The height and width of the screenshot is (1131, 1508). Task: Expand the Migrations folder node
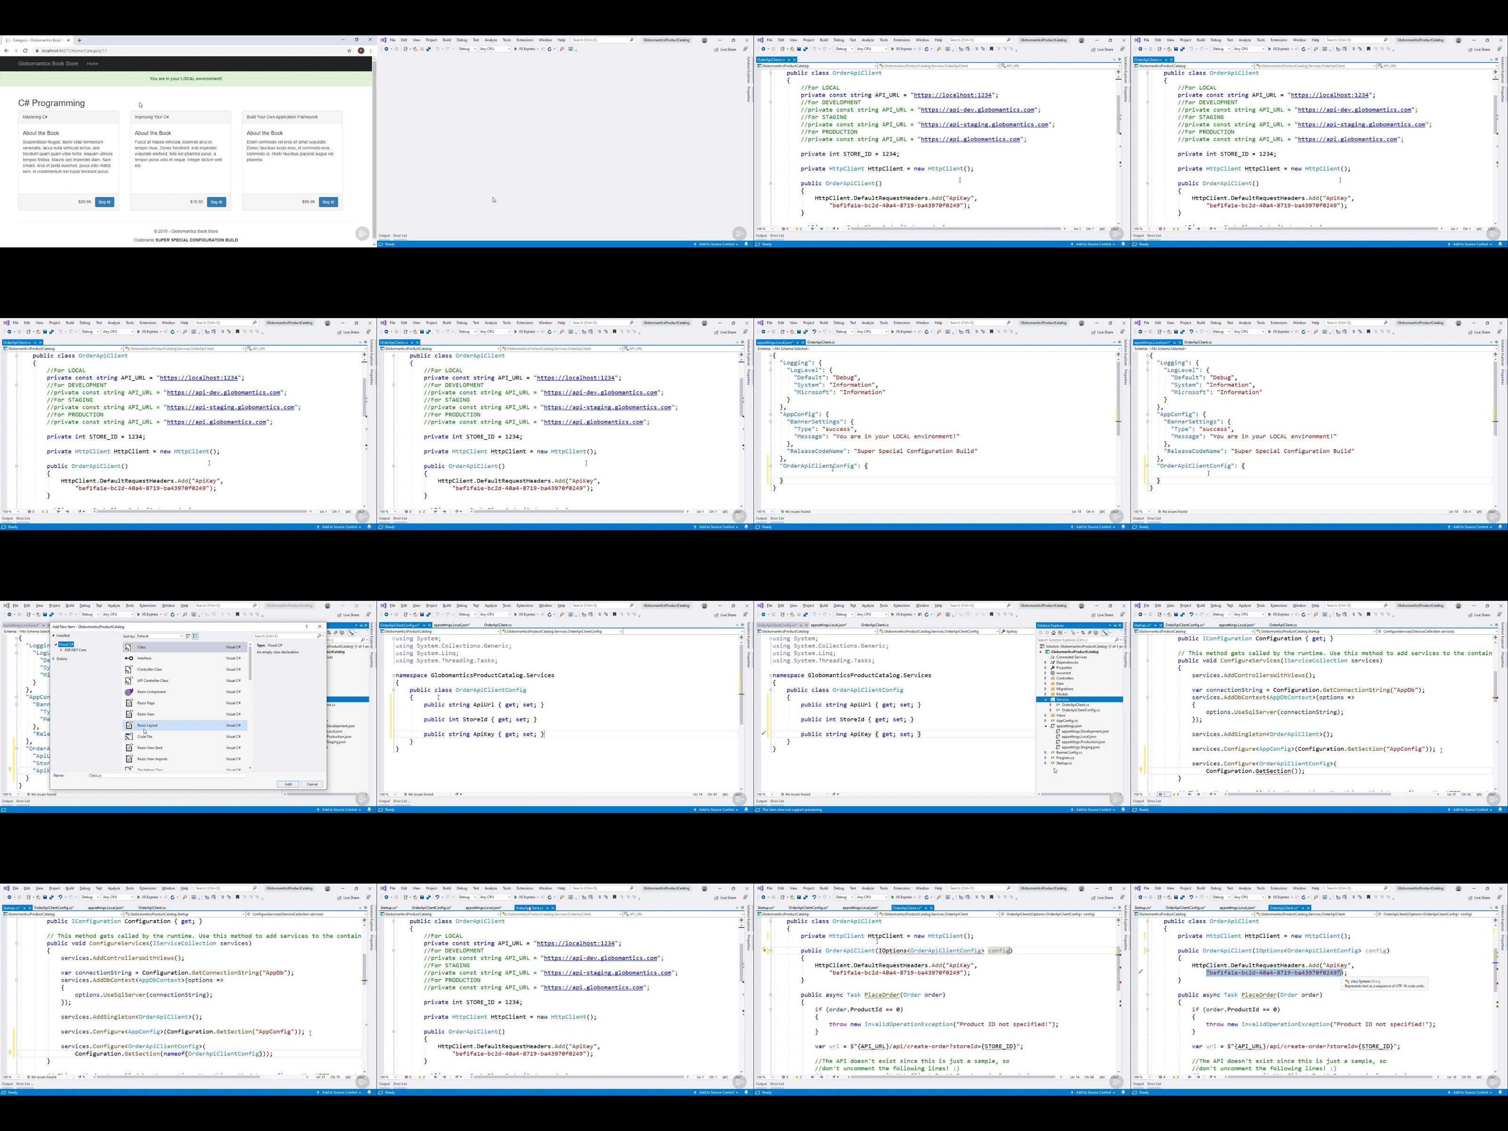(x=1046, y=688)
